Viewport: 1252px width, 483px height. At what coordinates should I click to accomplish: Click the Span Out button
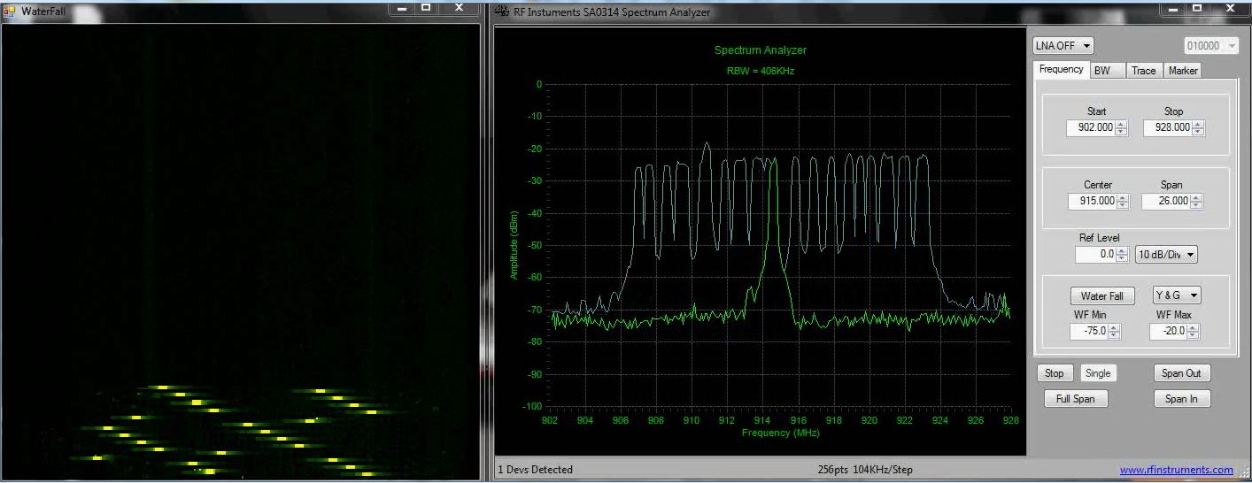(x=1181, y=373)
